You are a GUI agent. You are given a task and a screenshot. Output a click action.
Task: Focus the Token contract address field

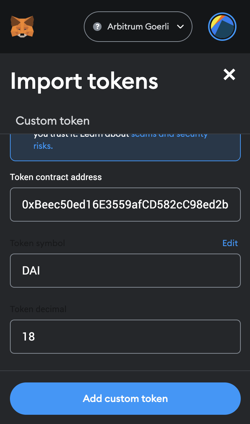pos(125,205)
